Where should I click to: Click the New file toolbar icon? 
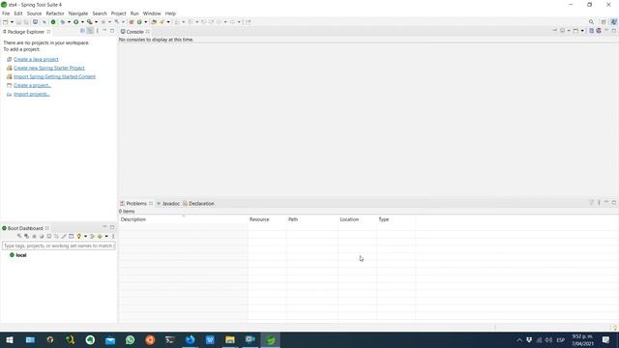6,22
